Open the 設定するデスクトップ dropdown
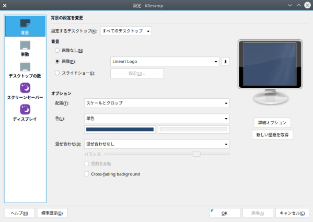Image resolution: width=313 pixels, height=222 pixels. pyautogui.click(x=126, y=31)
